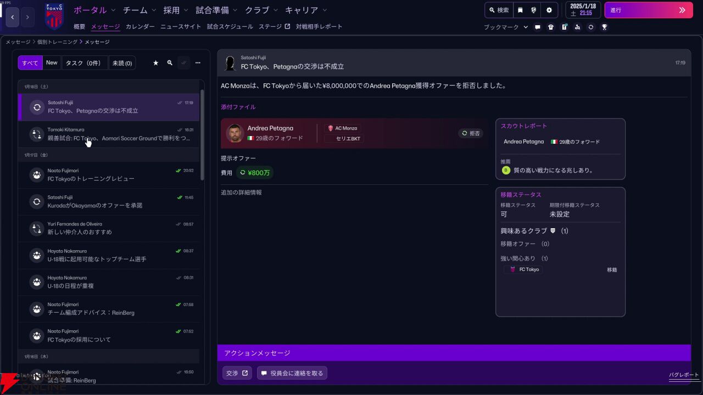Screen dimensions: 703x395
Task: Switch to the カレンダー tab
Action: (x=140, y=26)
